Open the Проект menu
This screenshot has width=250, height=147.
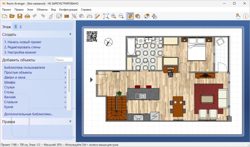(x=6, y=10)
